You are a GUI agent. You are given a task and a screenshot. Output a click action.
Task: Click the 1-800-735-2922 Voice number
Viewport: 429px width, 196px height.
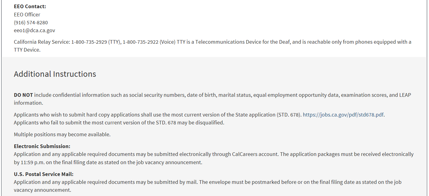pyautogui.click(x=141, y=42)
